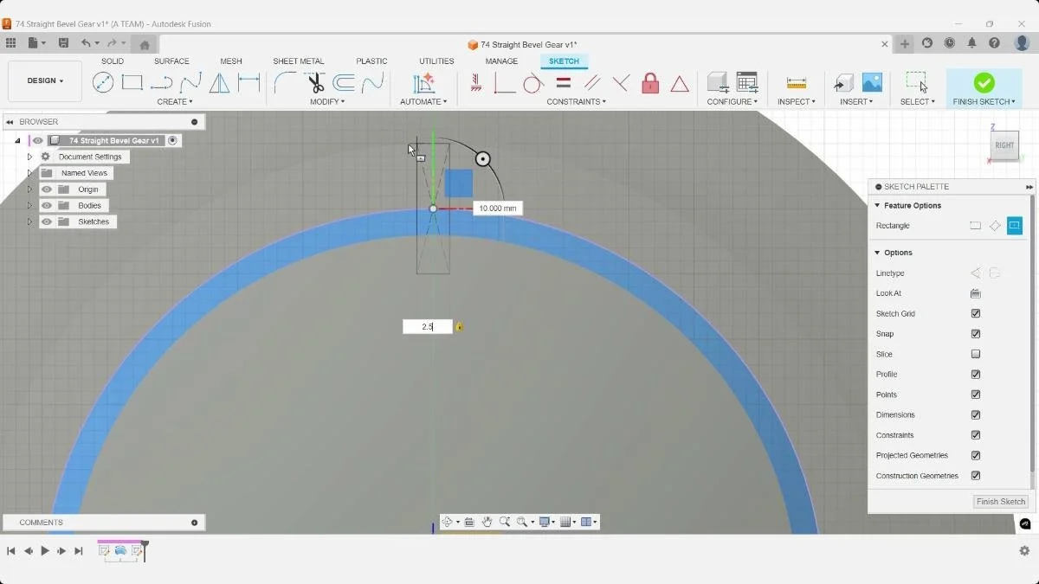
Task: Click the green Finish Sketch checkmark
Action: tap(984, 82)
